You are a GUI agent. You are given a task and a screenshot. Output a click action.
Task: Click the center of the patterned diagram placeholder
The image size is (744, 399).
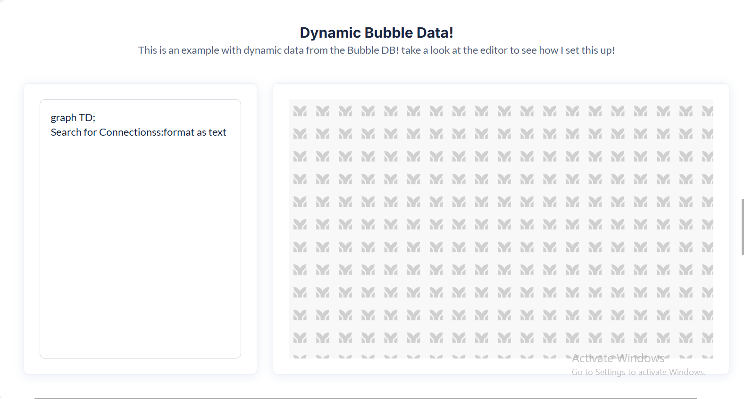pyautogui.click(x=501, y=229)
